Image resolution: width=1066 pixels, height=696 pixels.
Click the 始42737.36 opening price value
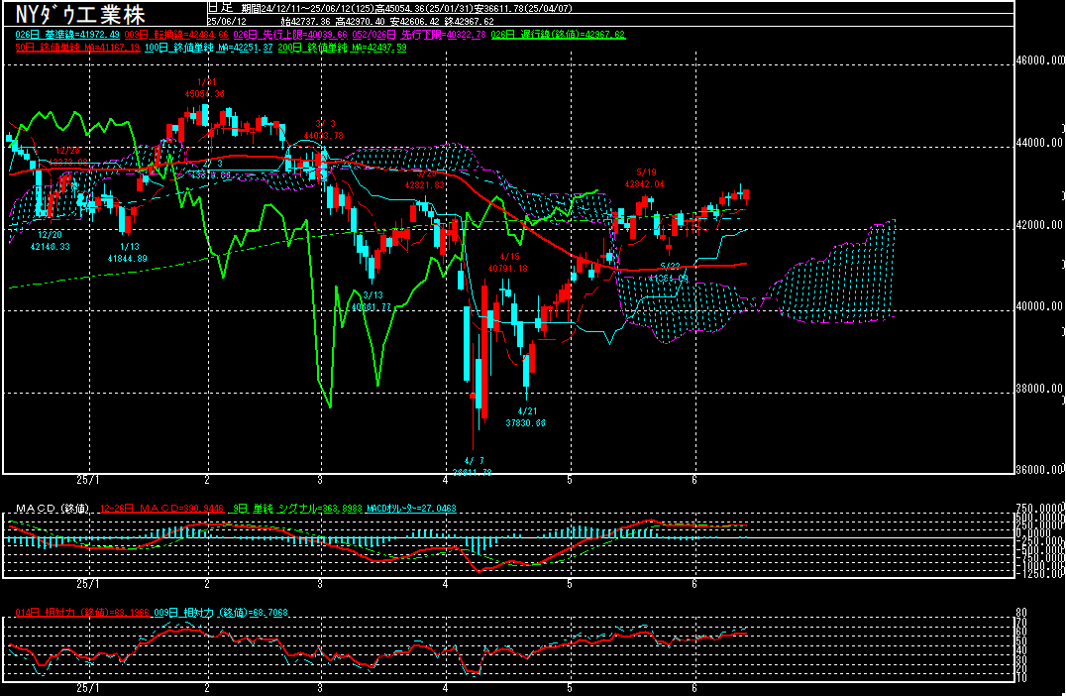click(305, 21)
